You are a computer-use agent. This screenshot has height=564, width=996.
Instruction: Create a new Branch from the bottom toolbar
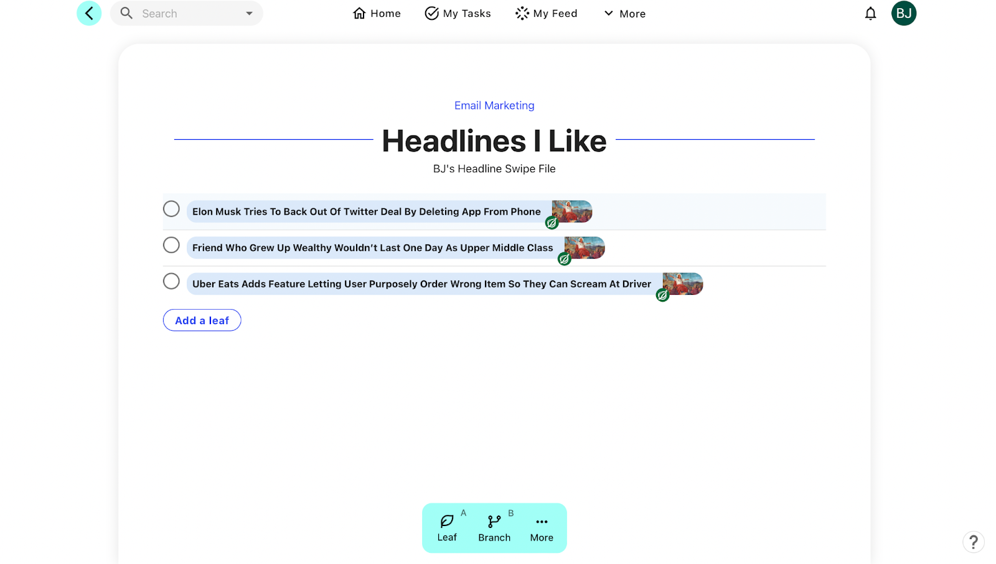tap(494, 528)
